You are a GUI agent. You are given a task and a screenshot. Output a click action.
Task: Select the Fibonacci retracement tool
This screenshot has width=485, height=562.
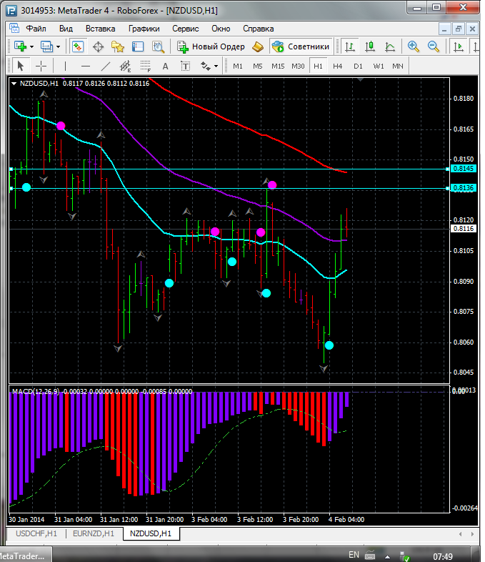[x=146, y=66]
